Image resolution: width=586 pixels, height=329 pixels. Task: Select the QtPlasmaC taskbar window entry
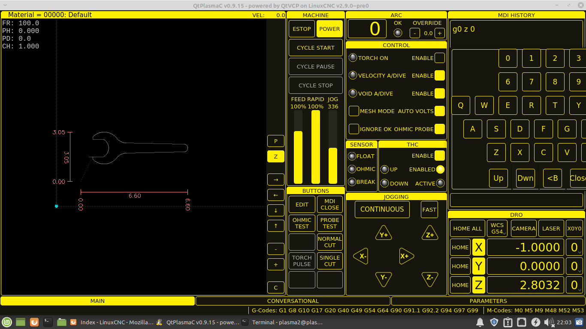coord(197,322)
